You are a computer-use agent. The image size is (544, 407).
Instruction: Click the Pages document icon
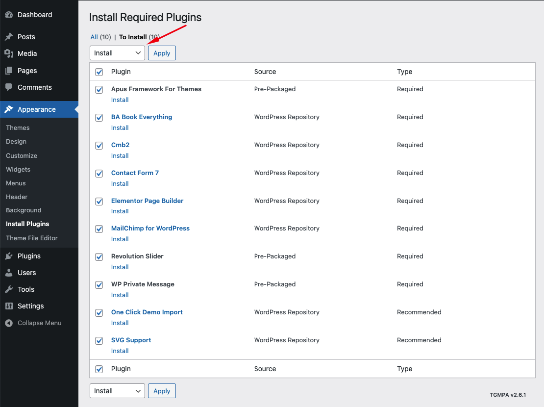tap(9, 71)
